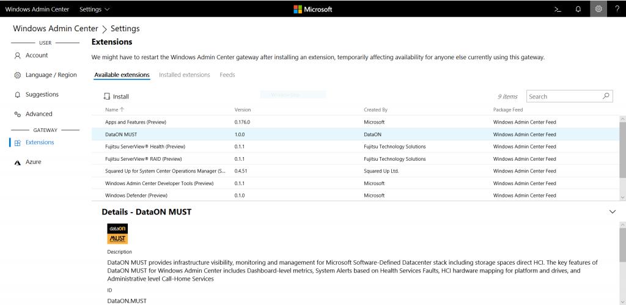Open the notifications bell
This screenshot has width=626, height=305.
(x=578, y=9)
